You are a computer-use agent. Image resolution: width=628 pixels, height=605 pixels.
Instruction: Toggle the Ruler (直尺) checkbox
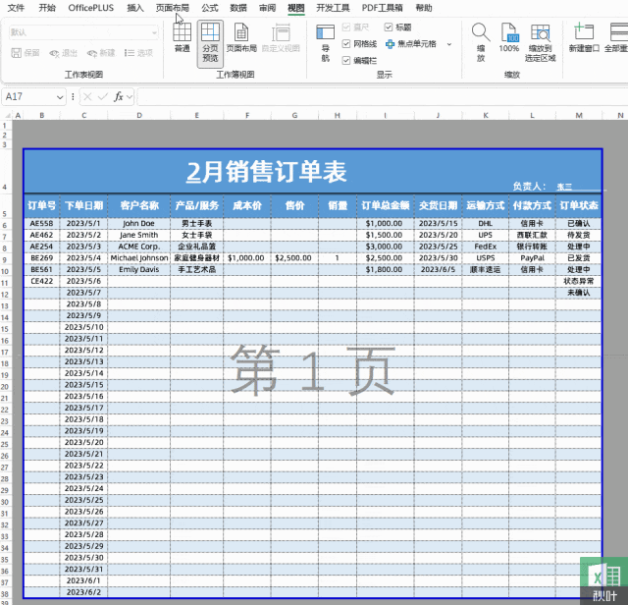point(346,27)
